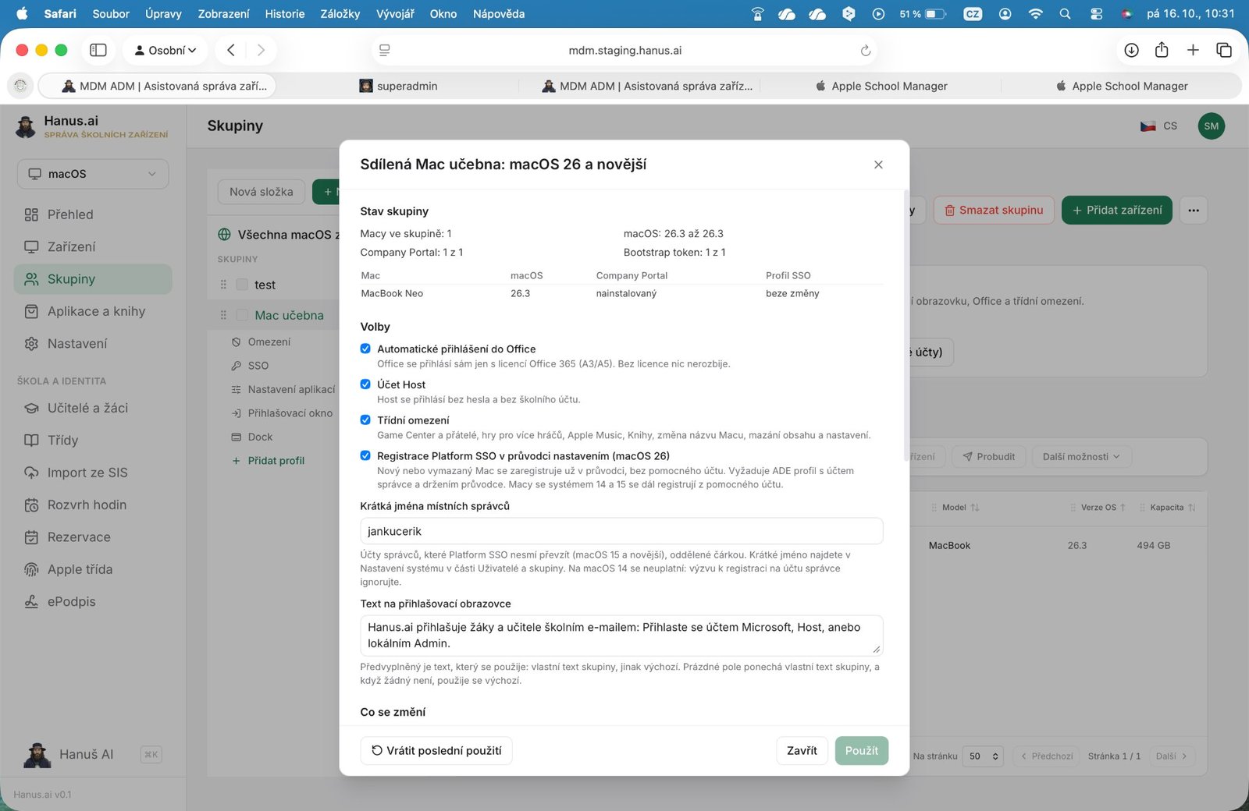The width and height of the screenshot is (1249, 811).
Task: Uncheck Účet Host option
Action: [365, 384]
